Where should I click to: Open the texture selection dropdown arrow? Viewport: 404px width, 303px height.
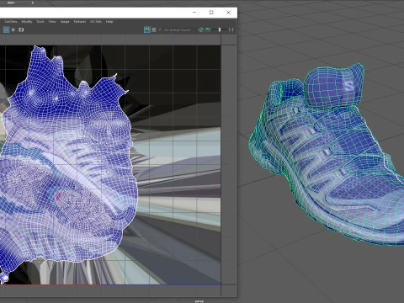click(x=160, y=29)
